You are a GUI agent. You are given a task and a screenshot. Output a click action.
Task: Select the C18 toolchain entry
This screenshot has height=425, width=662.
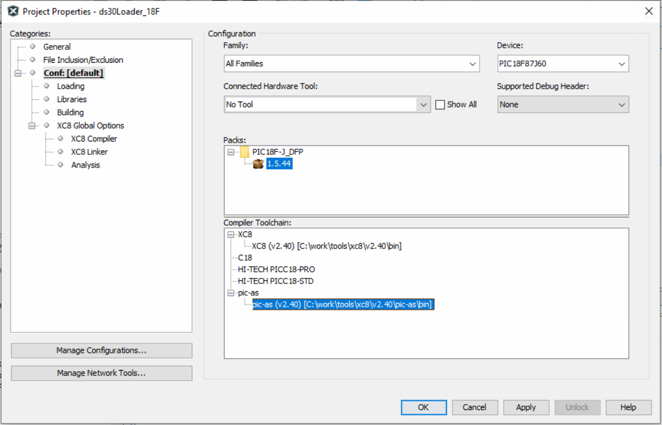tap(245, 257)
